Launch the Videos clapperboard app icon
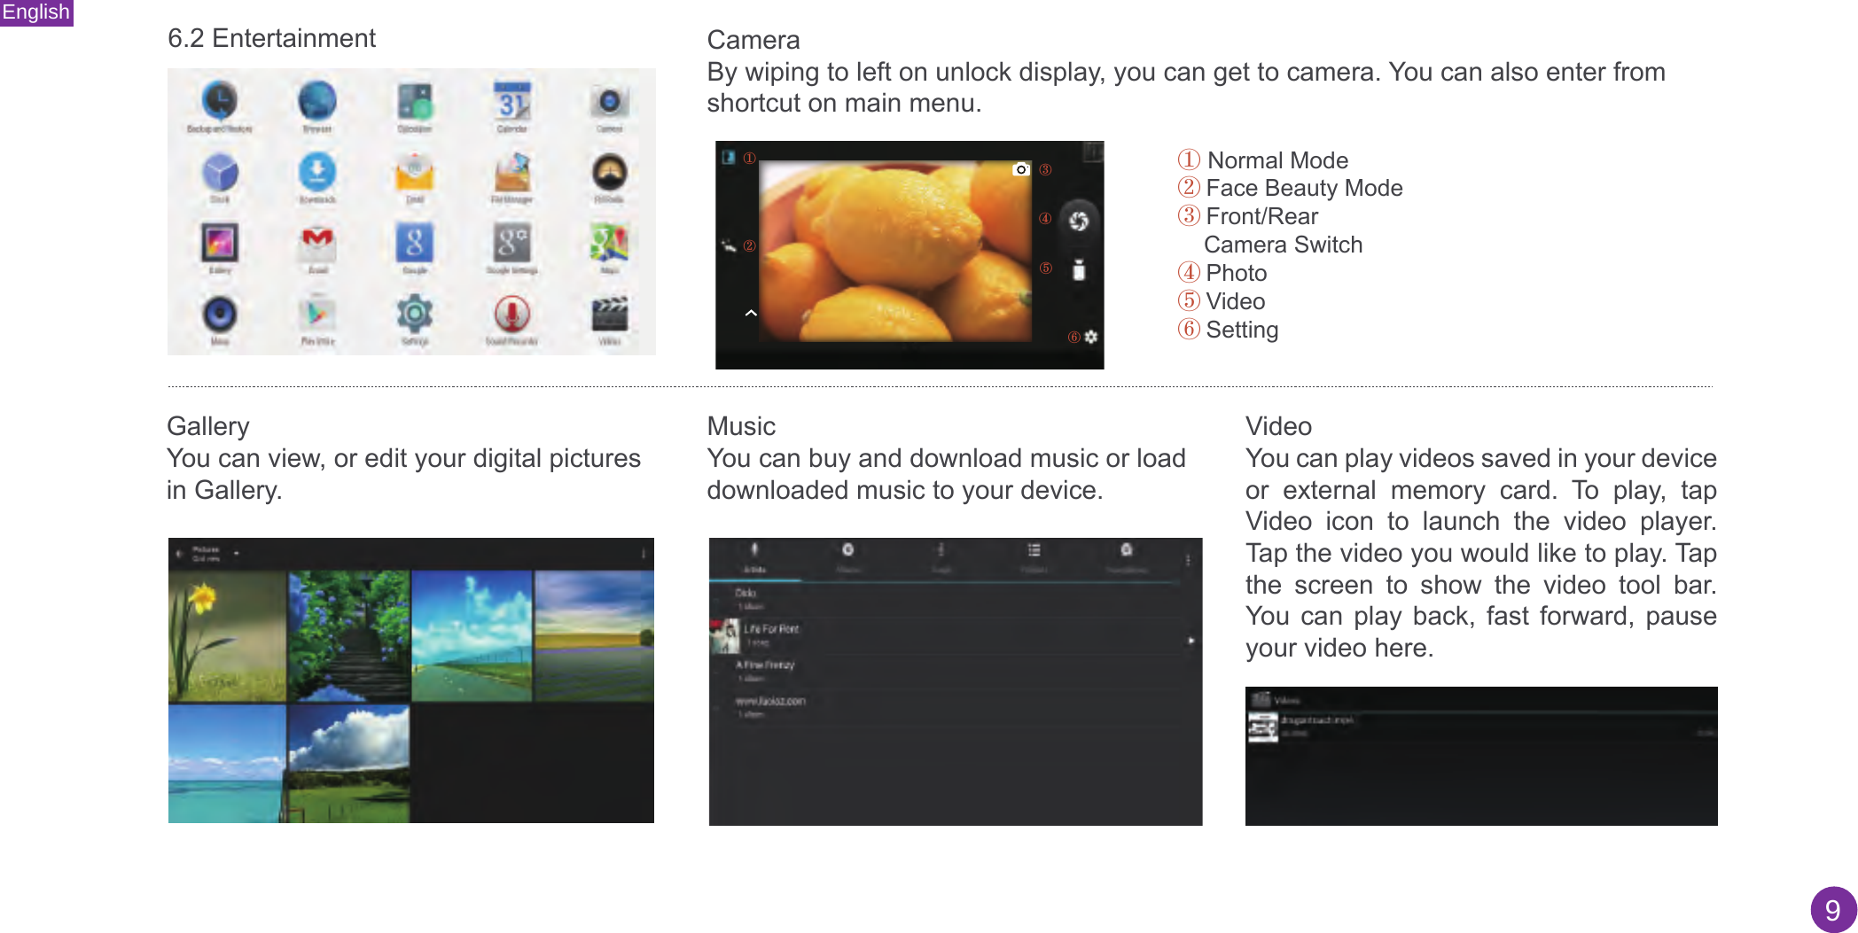1858x933 pixels. (x=610, y=315)
